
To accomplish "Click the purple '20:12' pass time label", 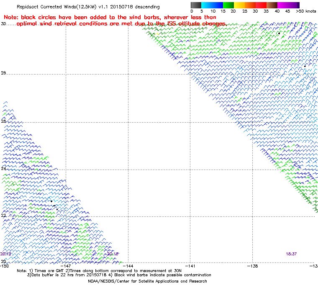I will pos(6,254).
